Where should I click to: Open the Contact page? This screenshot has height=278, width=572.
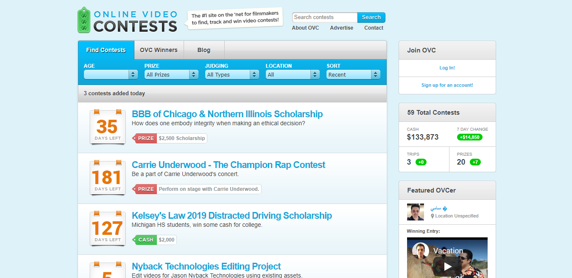point(374,28)
